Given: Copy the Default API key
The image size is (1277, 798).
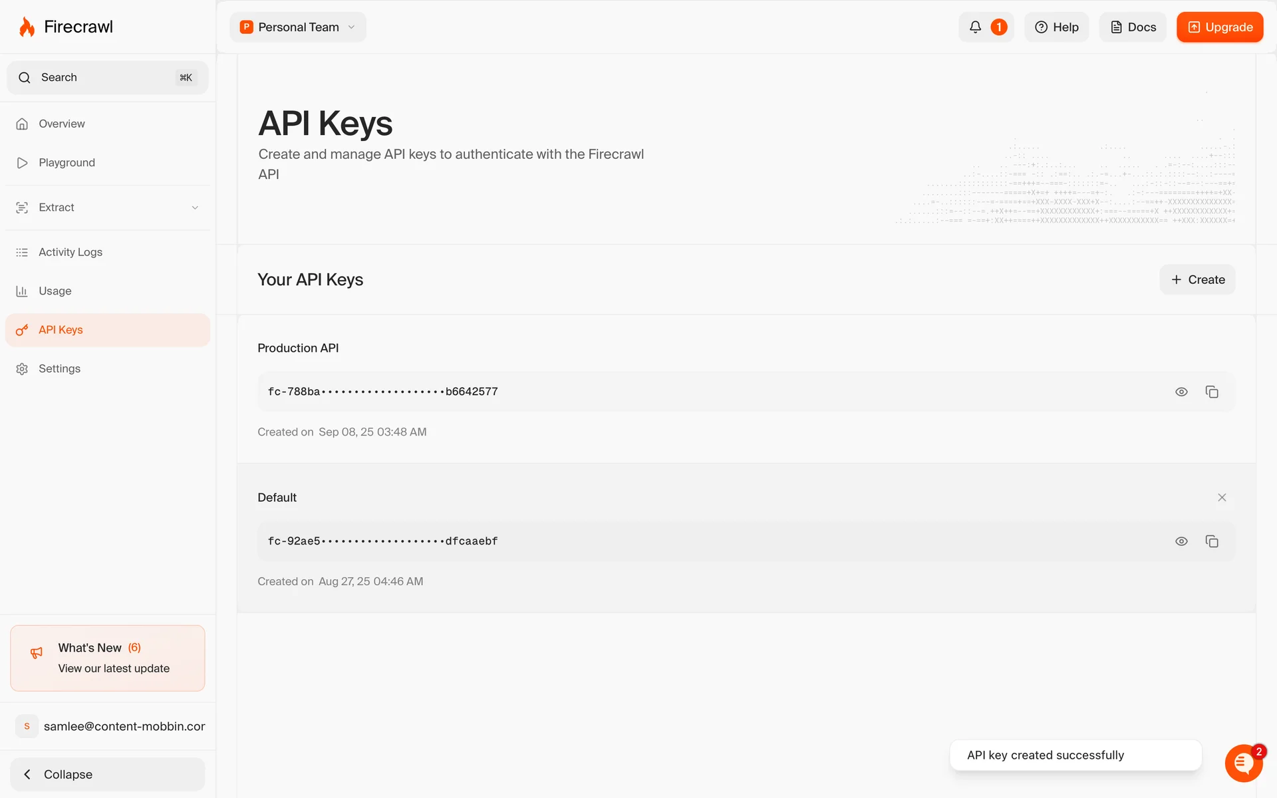Looking at the screenshot, I should pos(1212,541).
